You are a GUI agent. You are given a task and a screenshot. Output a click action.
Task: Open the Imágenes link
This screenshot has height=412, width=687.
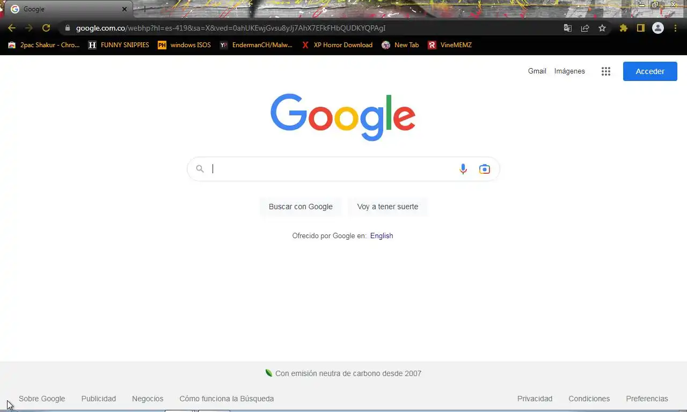[569, 71]
